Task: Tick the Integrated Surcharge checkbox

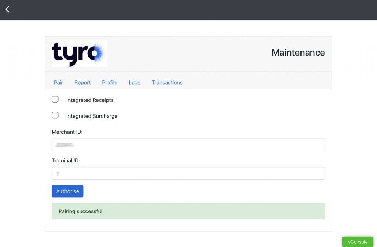Action: click(x=55, y=115)
